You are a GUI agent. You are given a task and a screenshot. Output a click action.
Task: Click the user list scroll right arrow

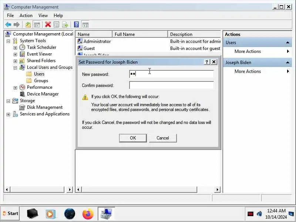click(217, 189)
